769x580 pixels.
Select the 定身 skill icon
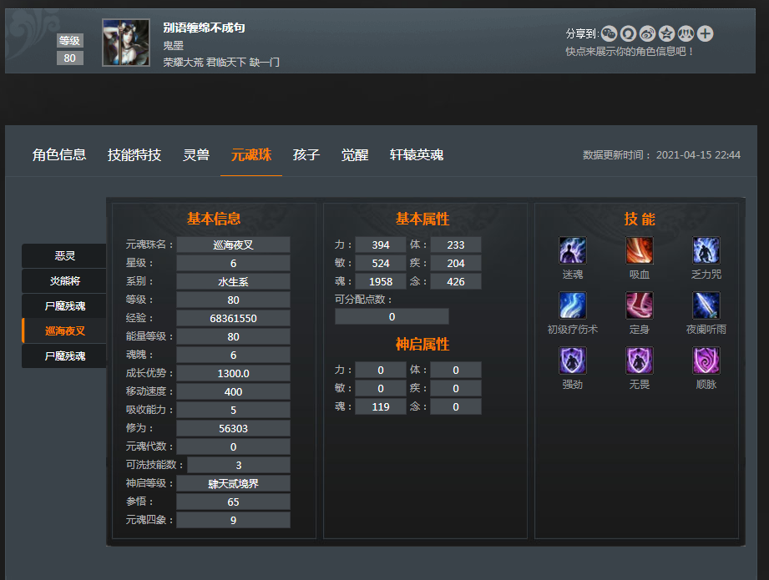(639, 305)
